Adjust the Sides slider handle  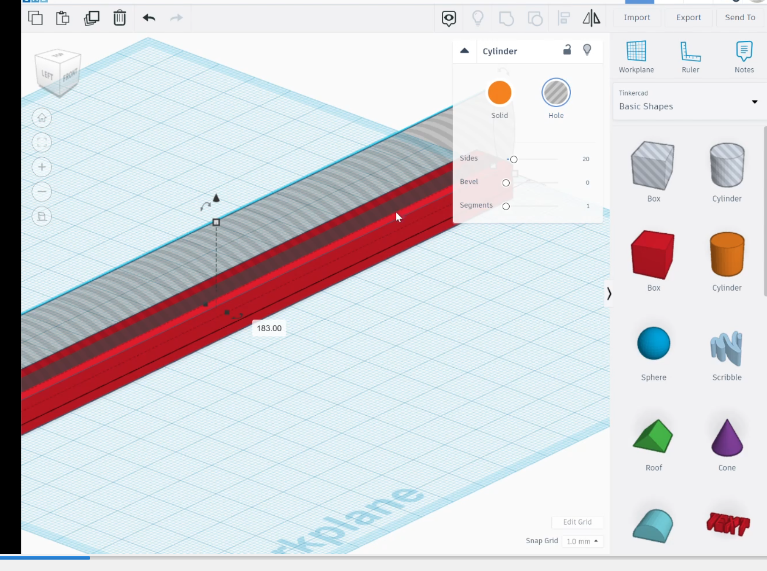coord(513,160)
